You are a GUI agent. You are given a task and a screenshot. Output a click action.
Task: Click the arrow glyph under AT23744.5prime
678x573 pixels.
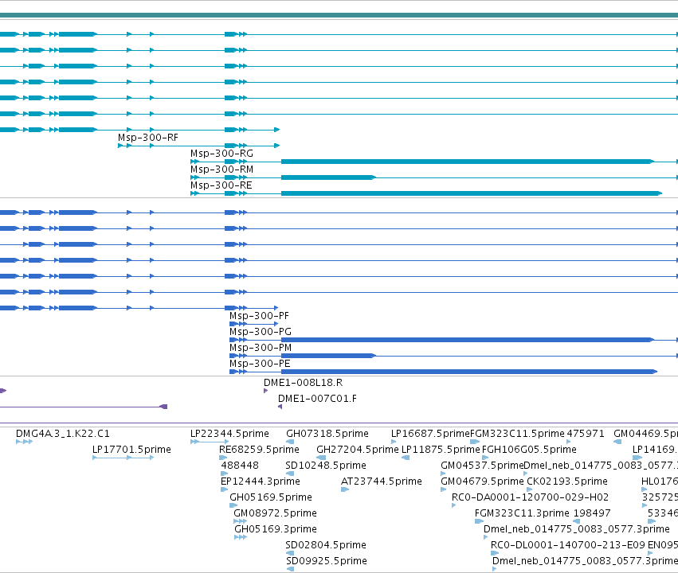[345, 489]
